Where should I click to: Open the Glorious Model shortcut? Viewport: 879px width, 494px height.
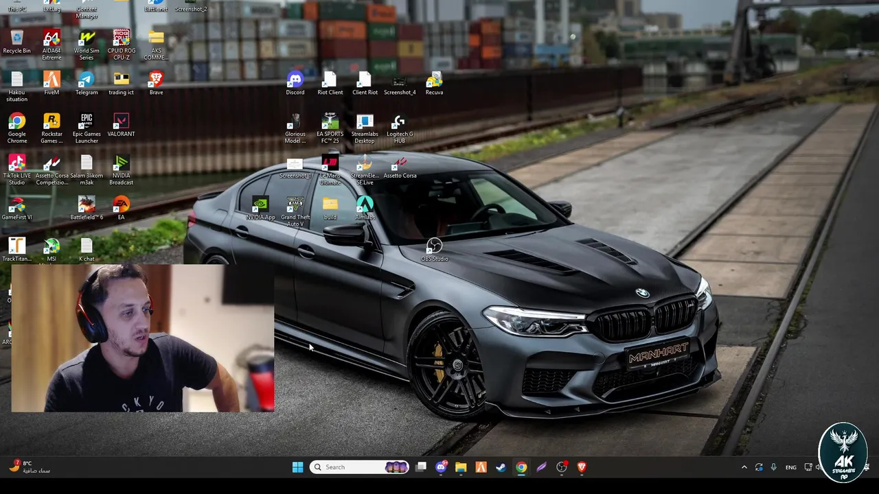[295, 128]
